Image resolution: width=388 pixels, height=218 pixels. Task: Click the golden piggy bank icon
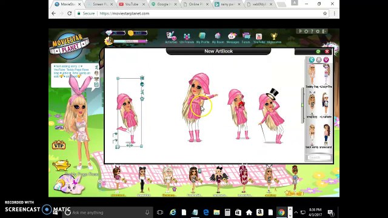click(61, 165)
